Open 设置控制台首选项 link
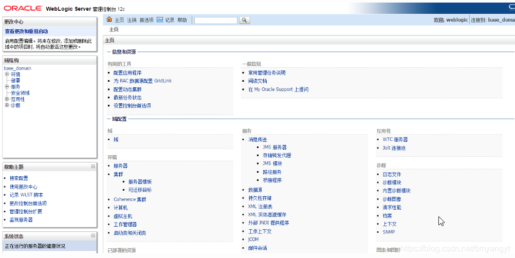The width and height of the screenshot is (515, 258). click(x=132, y=106)
